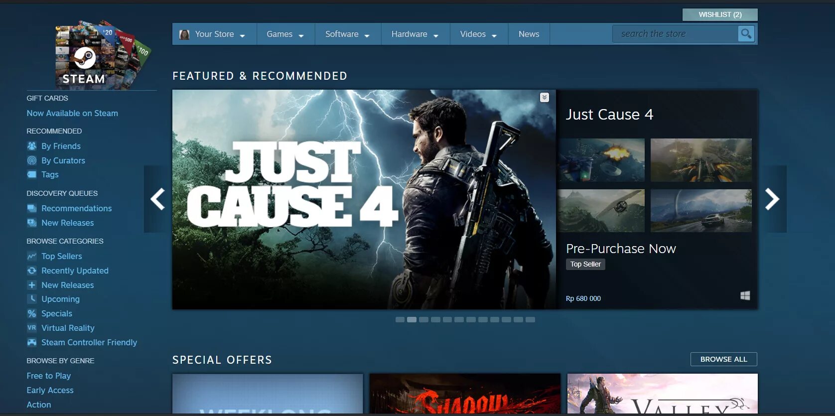Screen dimensions: 835x416
Task: Open the Steam gift cards image
Action: [x=102, y=55]
